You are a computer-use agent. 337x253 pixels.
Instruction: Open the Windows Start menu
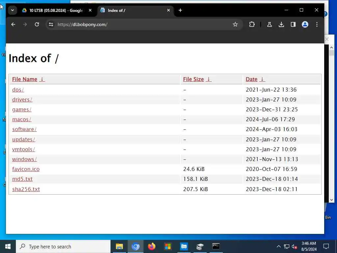tap(8, 246)
